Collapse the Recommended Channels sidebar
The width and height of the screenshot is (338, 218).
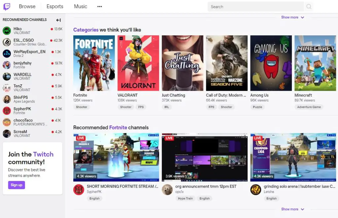click(58, 20)
